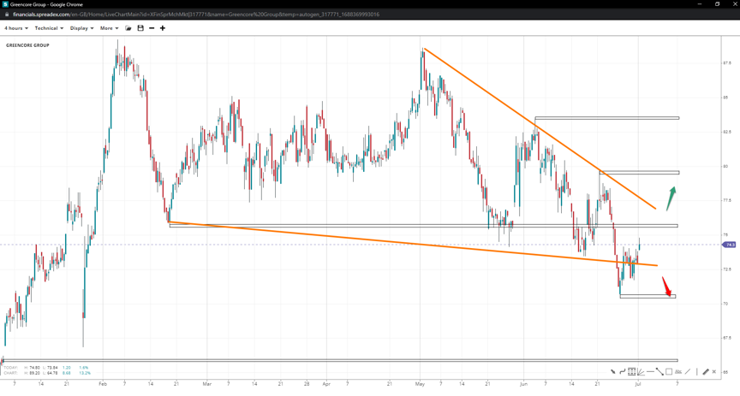The height and width of the screenshot is (396, 740).
Task: Expand the 4 hours timeframe dropdown
Action: coord(16,28)
